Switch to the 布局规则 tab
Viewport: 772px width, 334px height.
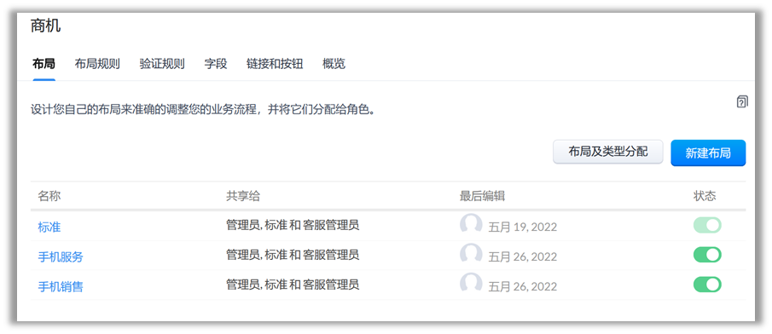pyautogui.click(x=97, y=64)
